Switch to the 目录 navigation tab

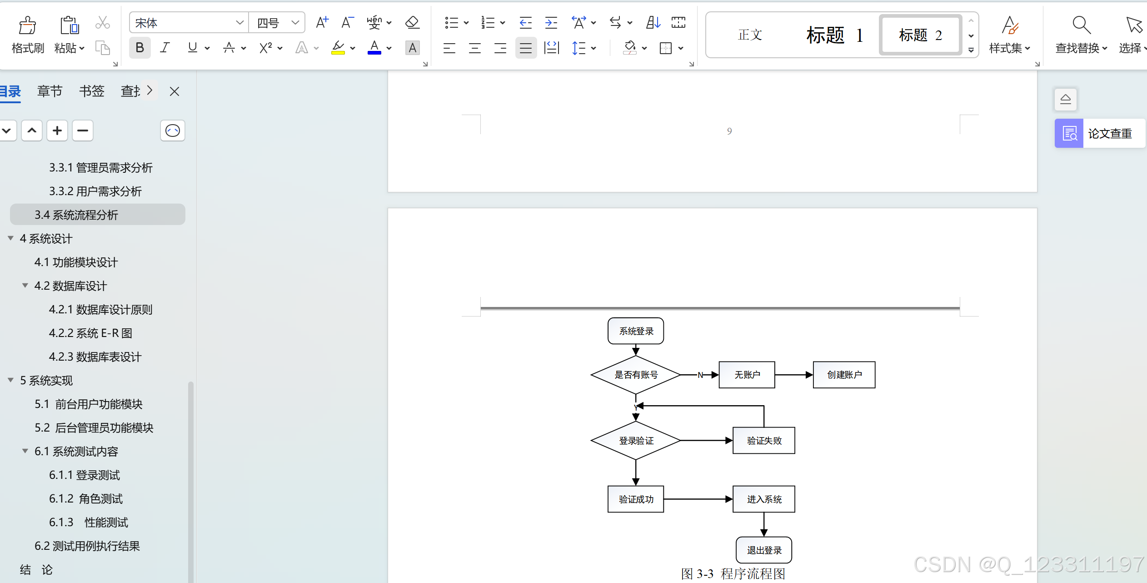pyautogui.click(x=10, y=91)
